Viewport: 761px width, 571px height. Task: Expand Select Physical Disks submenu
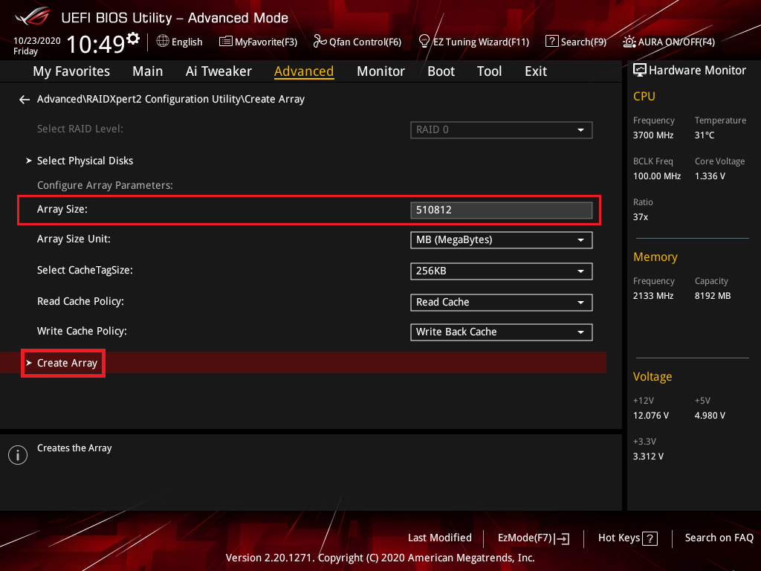(85, 161)
